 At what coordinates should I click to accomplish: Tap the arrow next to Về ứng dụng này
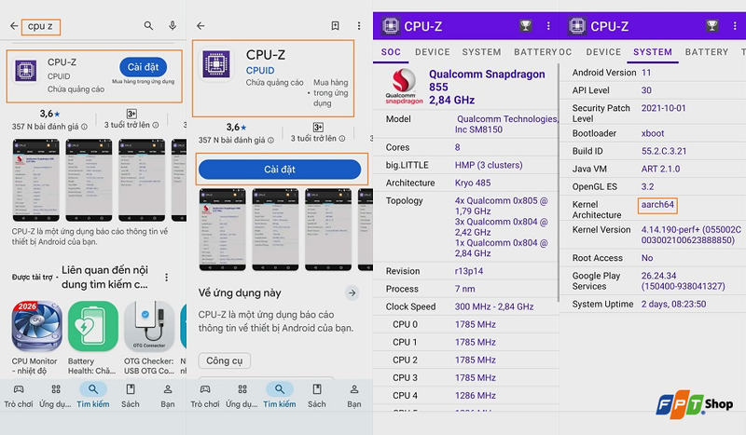click(352, 292)
